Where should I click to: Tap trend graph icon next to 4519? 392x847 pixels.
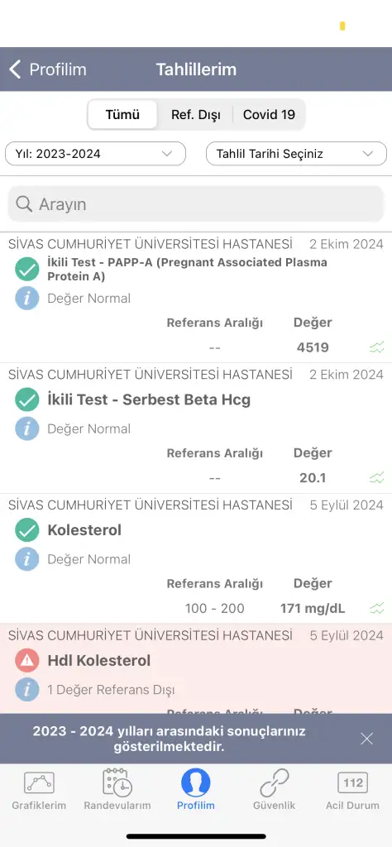click(x=377, y=347)
